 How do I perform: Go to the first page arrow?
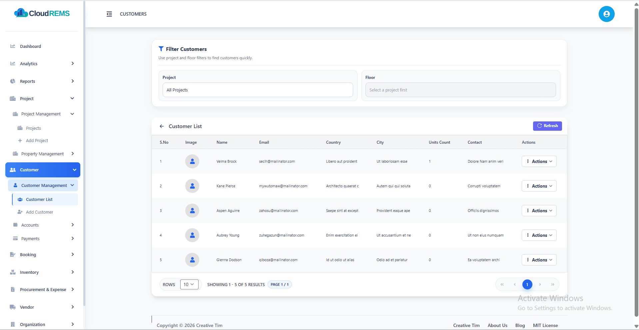click(502, 284)
